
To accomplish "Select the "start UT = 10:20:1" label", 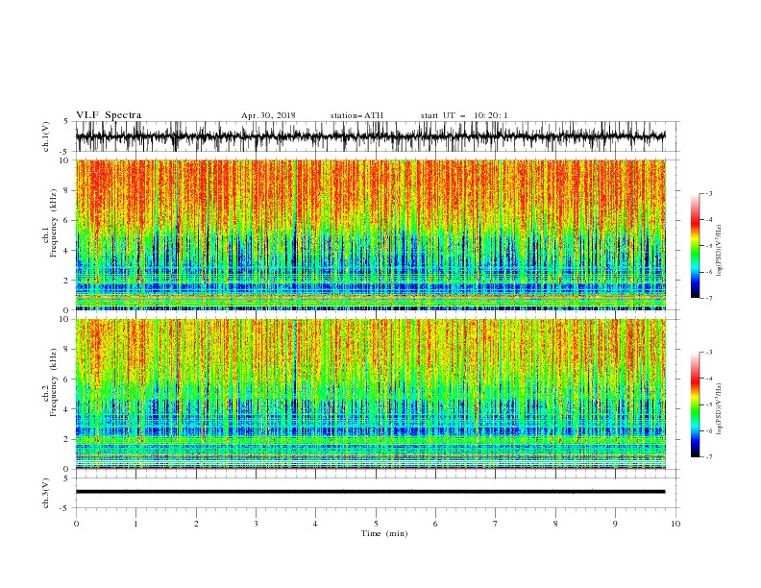I will coord(464,115).
